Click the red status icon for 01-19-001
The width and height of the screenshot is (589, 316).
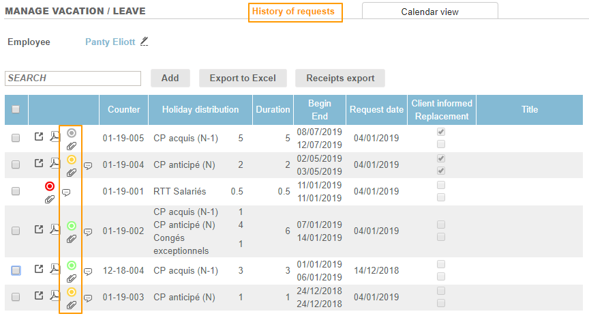[x=49, y=186]
